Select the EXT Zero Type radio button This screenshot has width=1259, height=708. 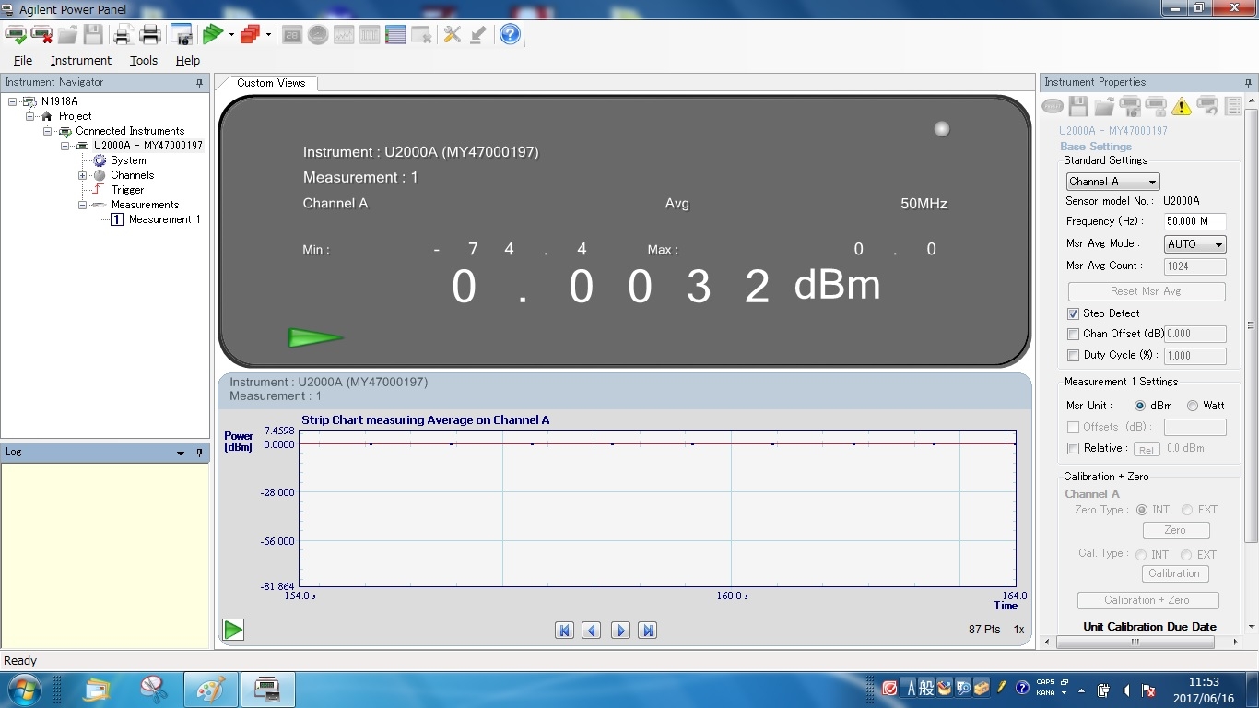pyautogui.click(x=1187, y=510)
